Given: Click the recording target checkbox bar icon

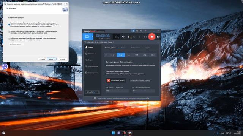Looking at the screenshot, I should pos(85,42).
